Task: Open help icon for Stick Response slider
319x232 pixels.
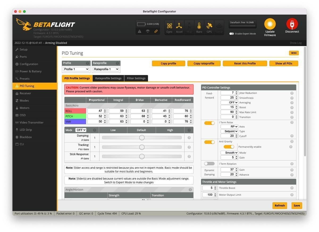Action: [x=189, y=156]
